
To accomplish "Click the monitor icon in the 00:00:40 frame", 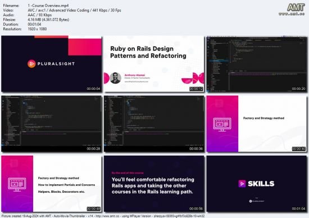I will 222,125.
